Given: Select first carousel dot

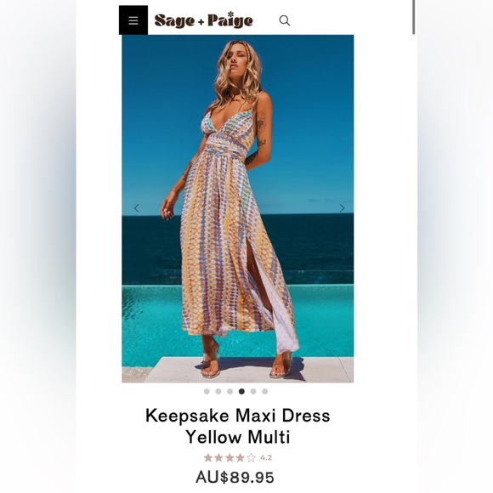Looking at the screenshot, I should 207,392.
